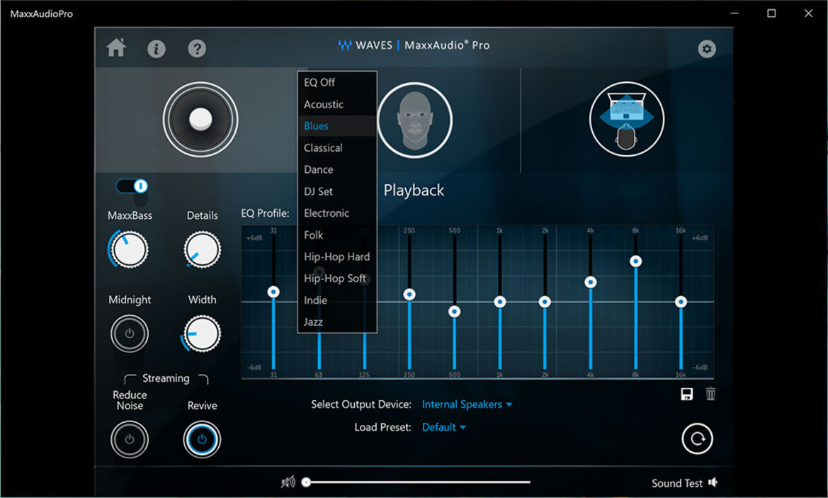Choose the Folk EQ profile

(x=337, y=235)
